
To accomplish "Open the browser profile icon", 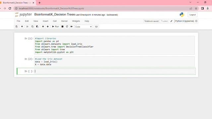I will 208,8.
